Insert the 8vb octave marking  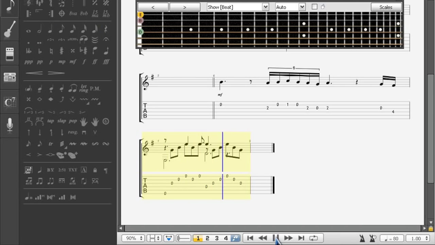click(84, 14)
